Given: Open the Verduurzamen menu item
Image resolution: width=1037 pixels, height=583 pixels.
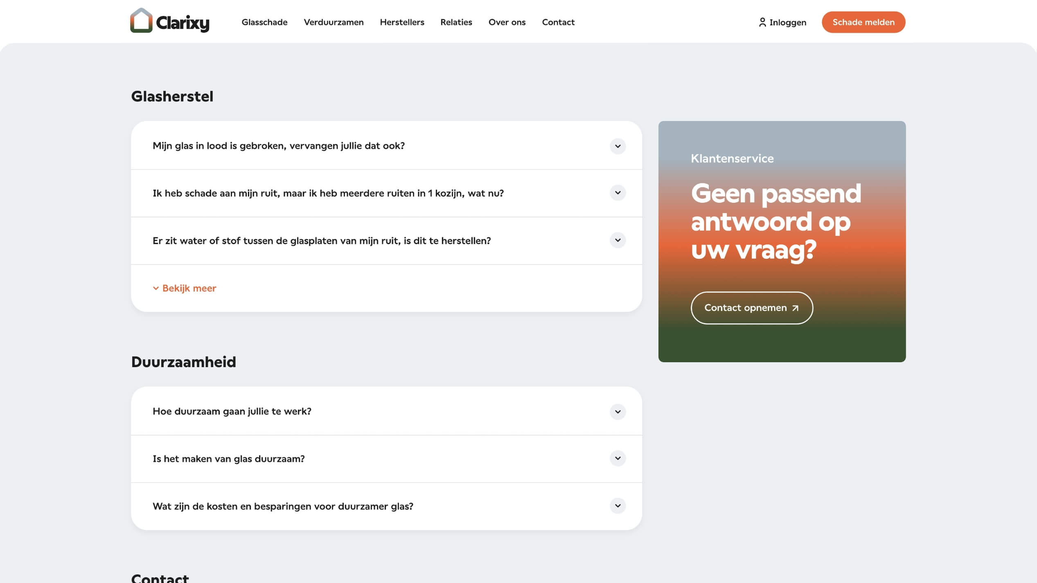Looking at the screenshot, I should pos(334,22).
